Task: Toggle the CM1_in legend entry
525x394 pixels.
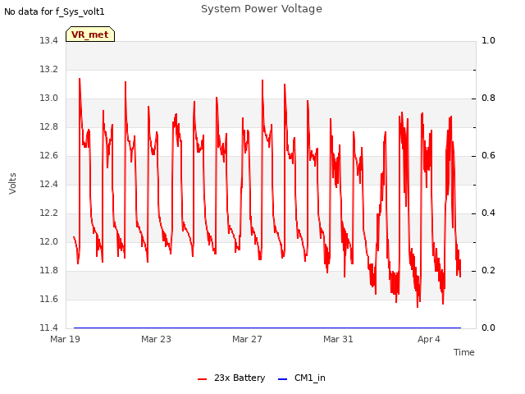Action: [302, 378]
